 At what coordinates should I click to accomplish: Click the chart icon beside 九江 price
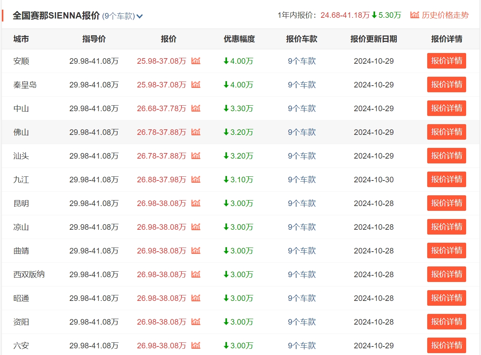(196, 179)
